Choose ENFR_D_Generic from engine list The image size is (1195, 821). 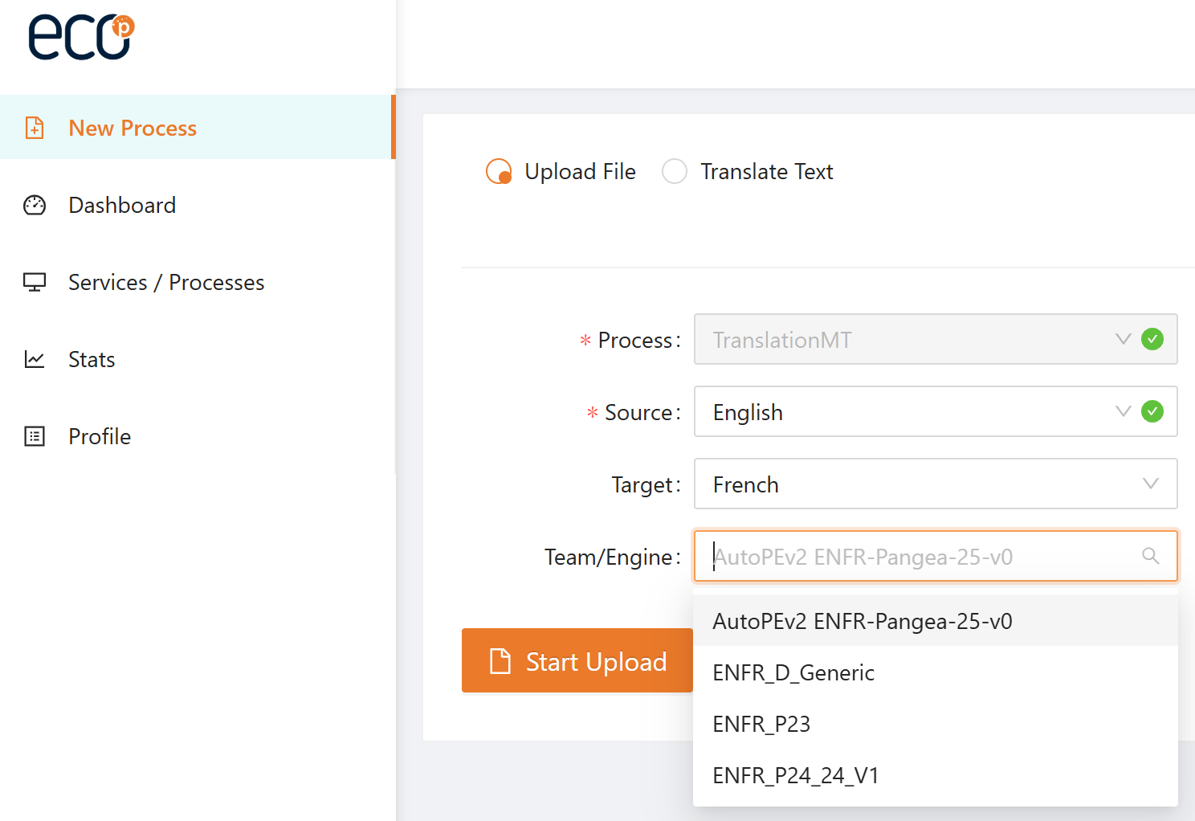793,672
